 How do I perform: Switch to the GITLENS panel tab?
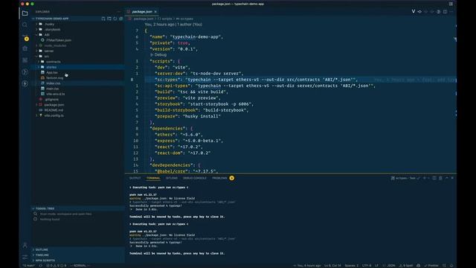(172, 178)
